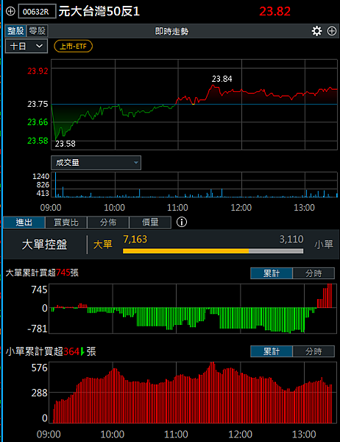
Task: Open the info icon beside 價量 tab
Action: [182, 222]
